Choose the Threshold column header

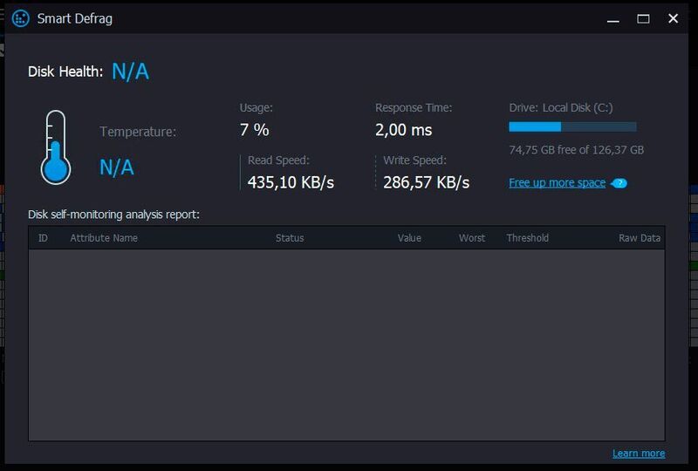click(528, 238)
